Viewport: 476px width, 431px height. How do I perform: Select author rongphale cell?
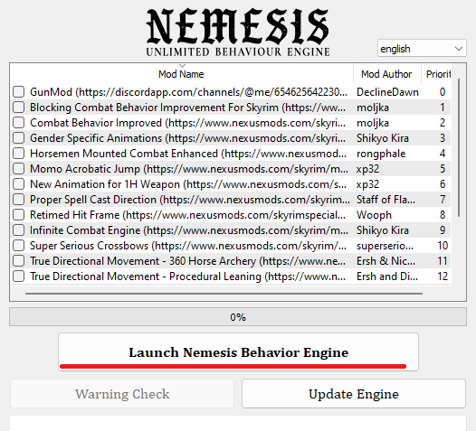tap(381, 154)
